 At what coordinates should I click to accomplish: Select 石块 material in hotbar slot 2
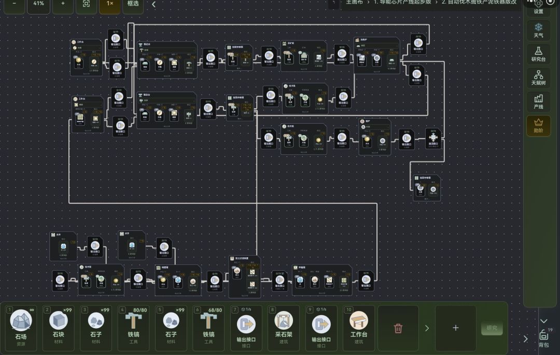59,328
